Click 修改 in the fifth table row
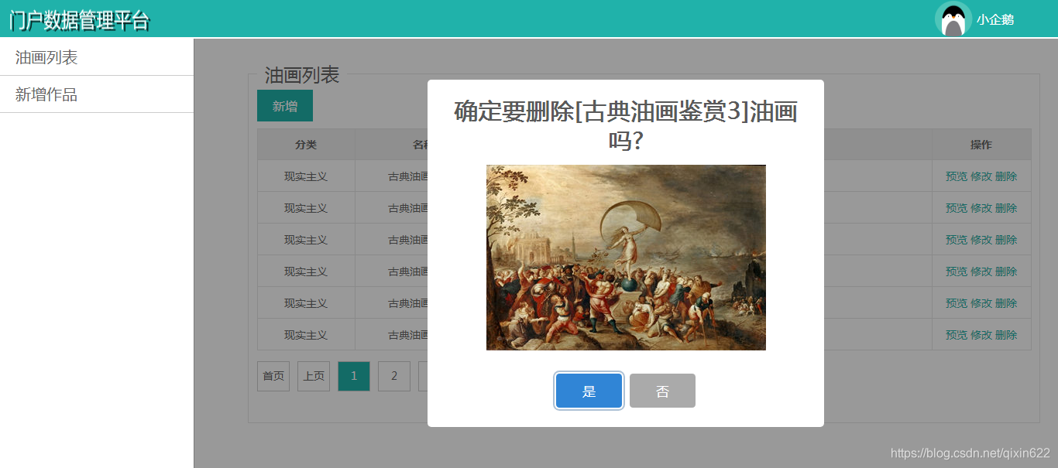Screen dimensions: 1058x468 [x=981, y=303]
